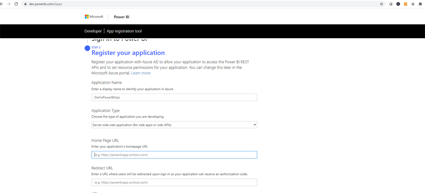The width and height of the screenshot is (425, 193).
Task: Expand the Application Type dropdown
Action: [174, 125]
